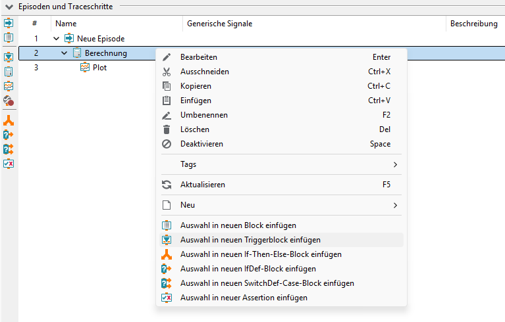Click the trigger block icon in sidebar

(9, 57)
